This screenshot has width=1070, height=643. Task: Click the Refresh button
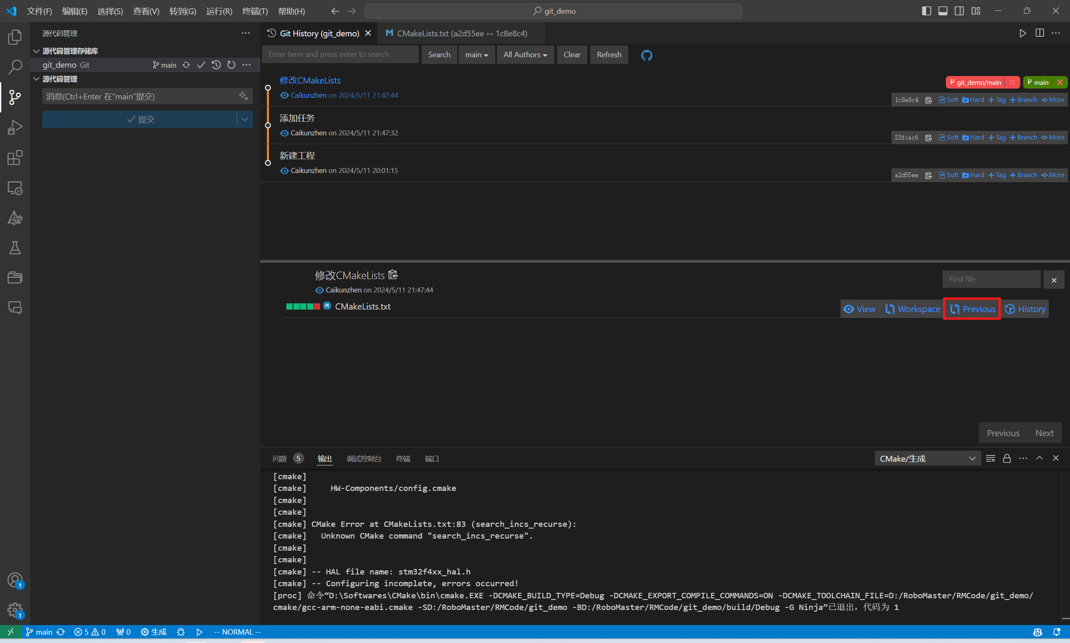tap(609, 55)
